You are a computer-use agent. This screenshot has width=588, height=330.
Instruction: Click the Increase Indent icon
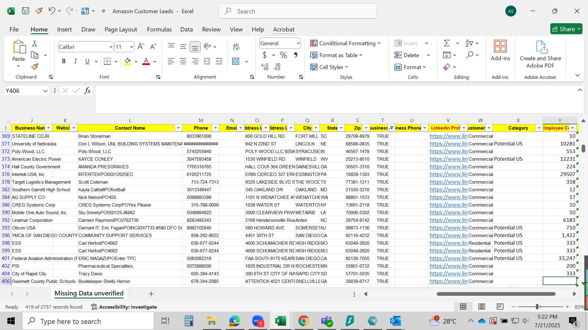click(219, 61)
